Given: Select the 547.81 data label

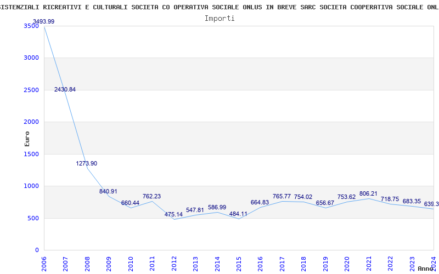Looking at the screenshot, I should coord(195,210).
